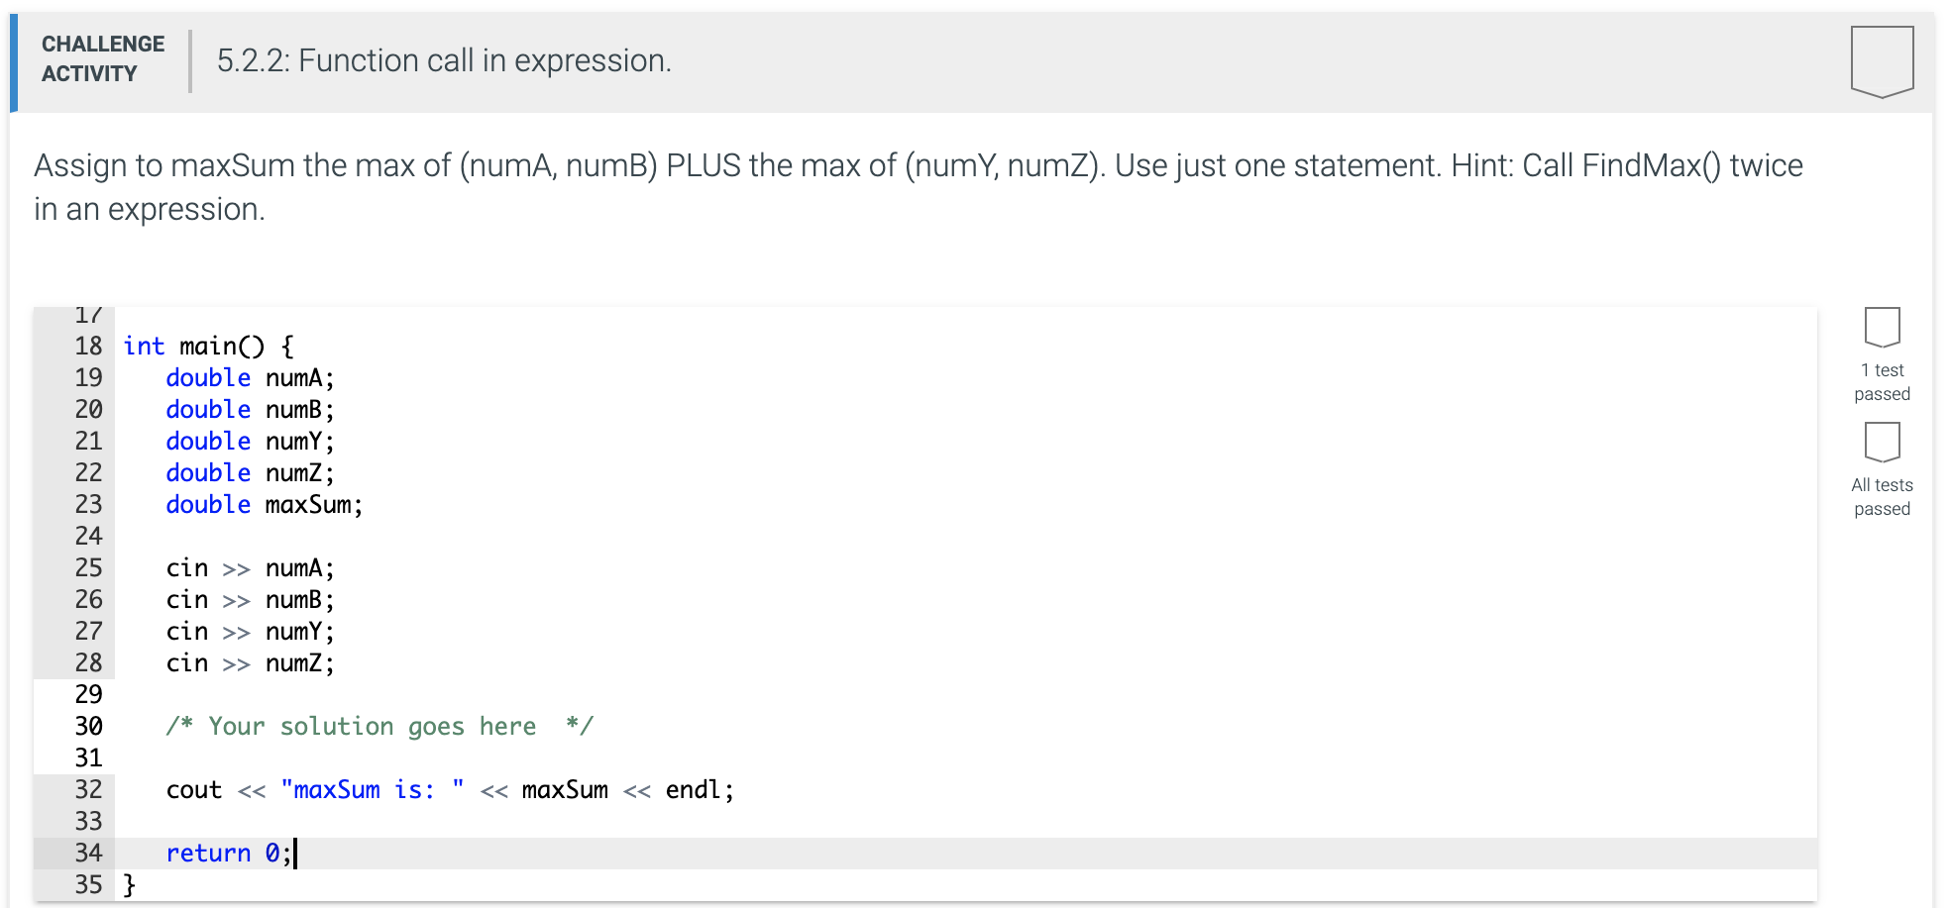This screenshot has height=908, width=1951.
Task: Click the '1 test passed' label
Action: tap(1881, 382)
